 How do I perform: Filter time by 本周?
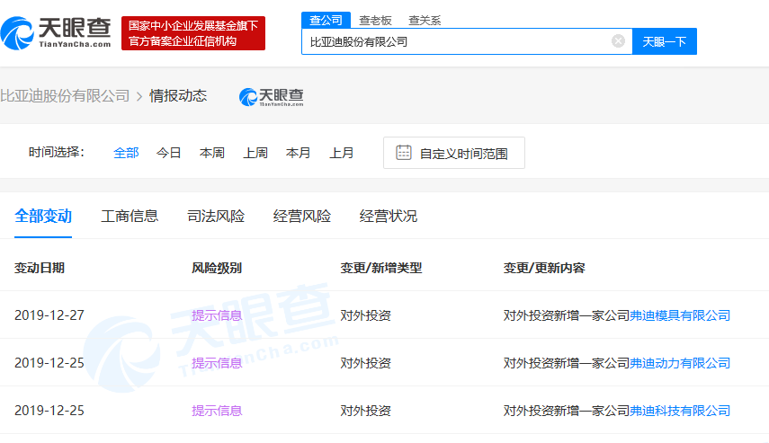pyautogui.click(x=212, y=153)
